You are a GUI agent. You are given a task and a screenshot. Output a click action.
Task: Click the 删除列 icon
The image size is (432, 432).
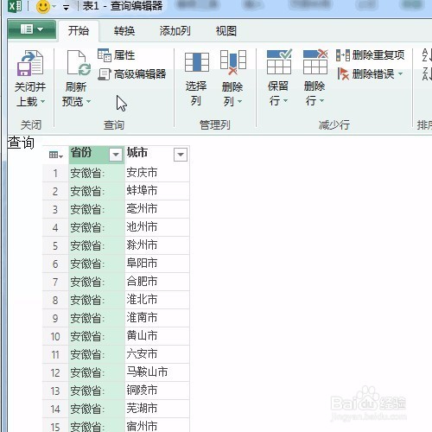click(x=233, y=62)
